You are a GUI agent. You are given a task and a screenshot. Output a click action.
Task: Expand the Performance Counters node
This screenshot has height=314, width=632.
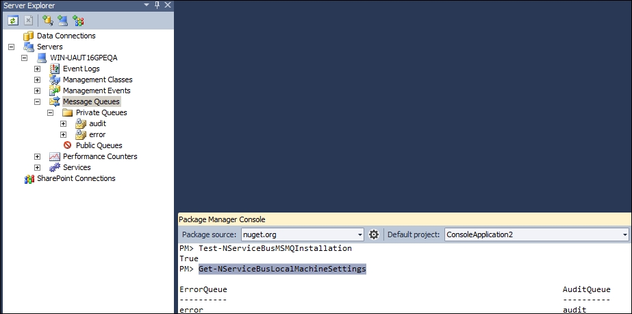[x=37, y=156]
